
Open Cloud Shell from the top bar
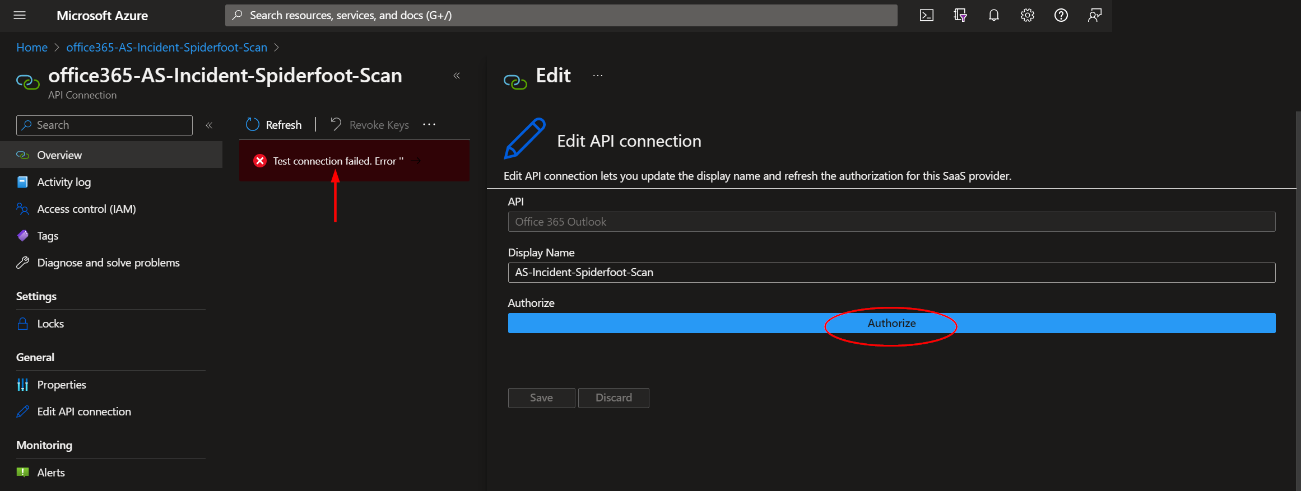click(927, 15)
